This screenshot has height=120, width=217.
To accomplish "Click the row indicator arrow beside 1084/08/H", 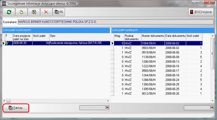I will coord(113,43).
